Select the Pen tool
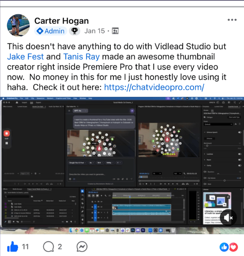 [83, 212]
